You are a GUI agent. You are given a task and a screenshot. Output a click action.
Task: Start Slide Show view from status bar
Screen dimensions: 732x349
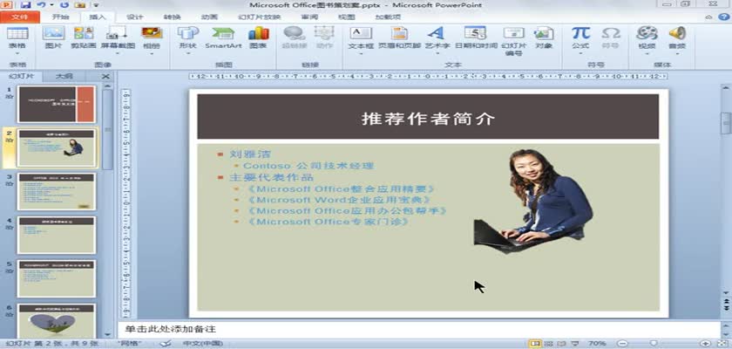click(x=576, y=344)
